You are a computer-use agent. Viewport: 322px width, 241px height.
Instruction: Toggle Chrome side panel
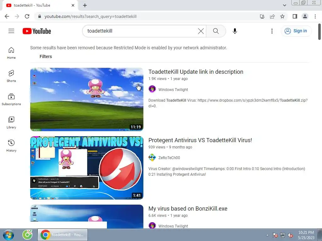click(x=295, y=16)
